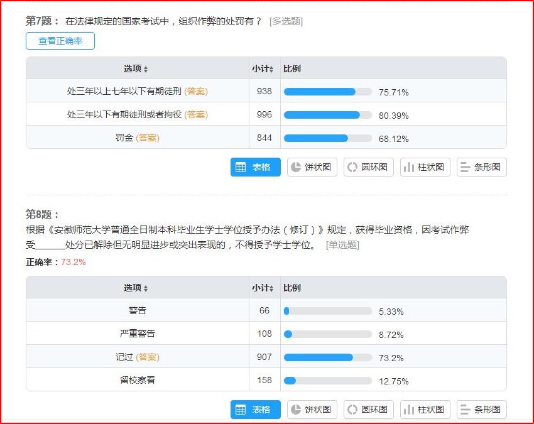
Task: Sort question 8 table by 小计 column
Action: (263, 288)
